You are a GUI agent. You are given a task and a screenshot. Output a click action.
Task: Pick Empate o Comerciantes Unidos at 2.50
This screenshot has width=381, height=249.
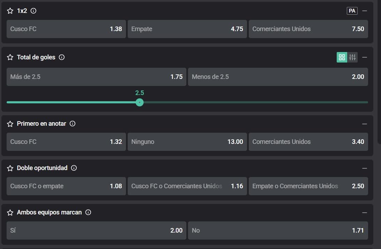click(308, 186)
